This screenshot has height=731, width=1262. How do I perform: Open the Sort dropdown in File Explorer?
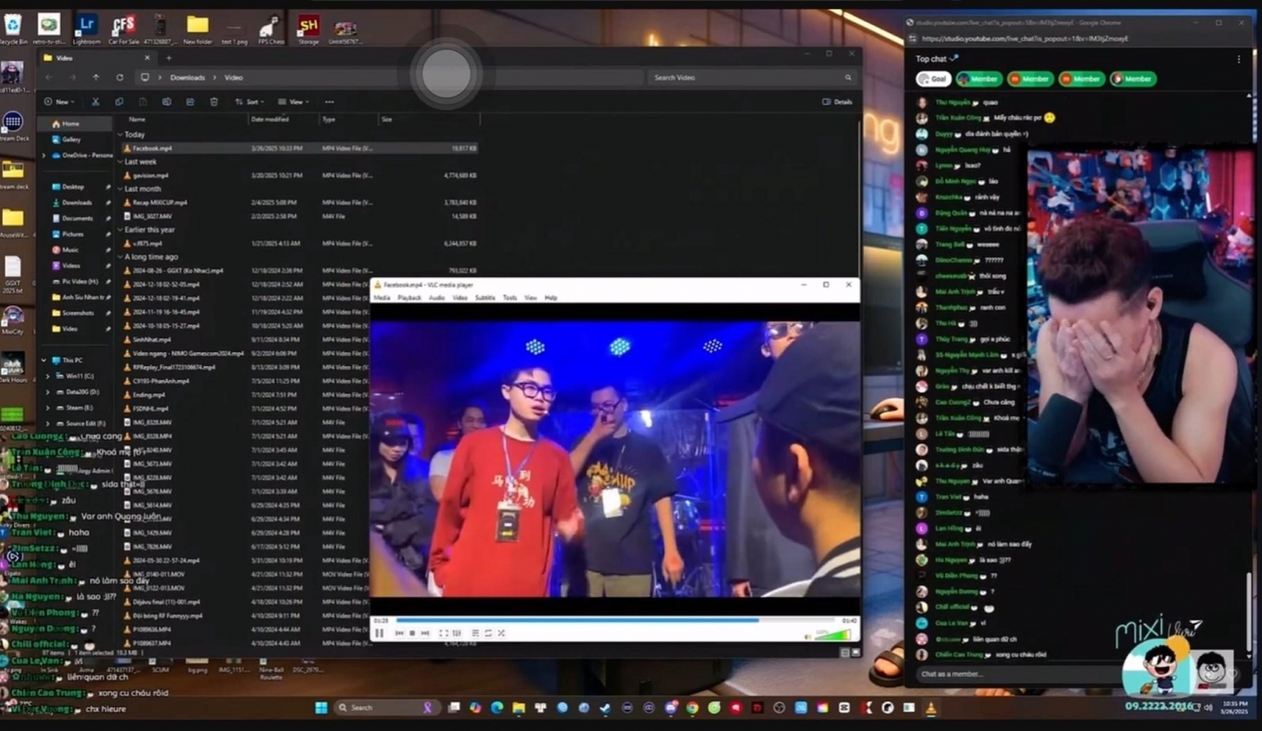click(x=250, y=102)
